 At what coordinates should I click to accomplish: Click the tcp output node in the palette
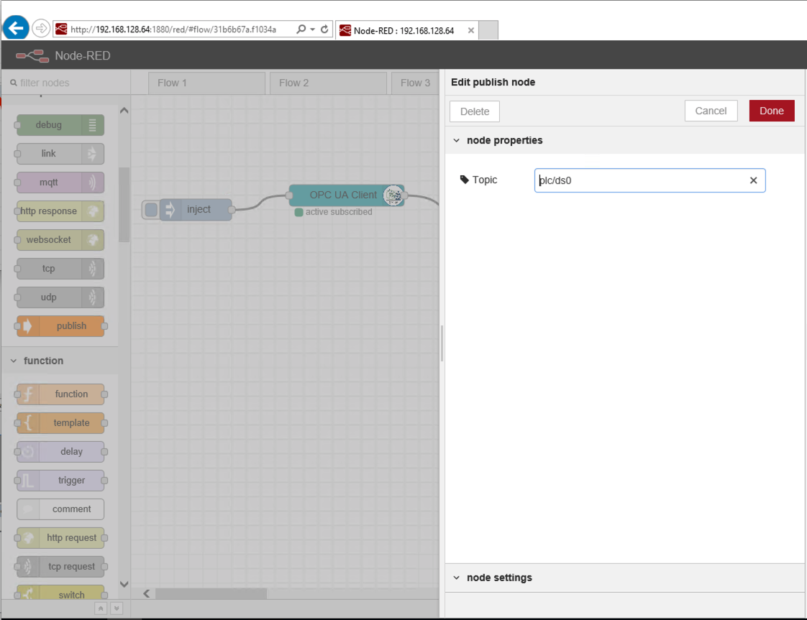click(x=60, y=269)
